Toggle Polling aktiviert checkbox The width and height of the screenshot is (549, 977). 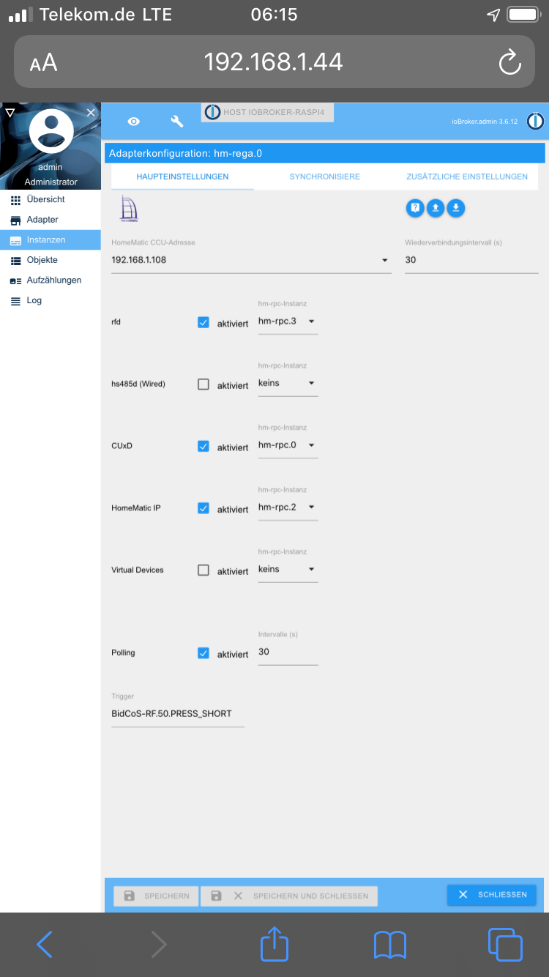pyautogui.click(x=203, y=653)
